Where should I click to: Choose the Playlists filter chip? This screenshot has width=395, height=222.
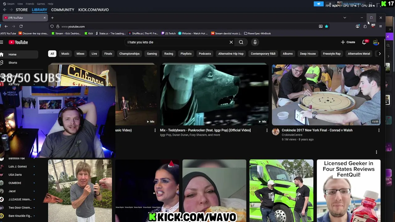tap(186, 54)
